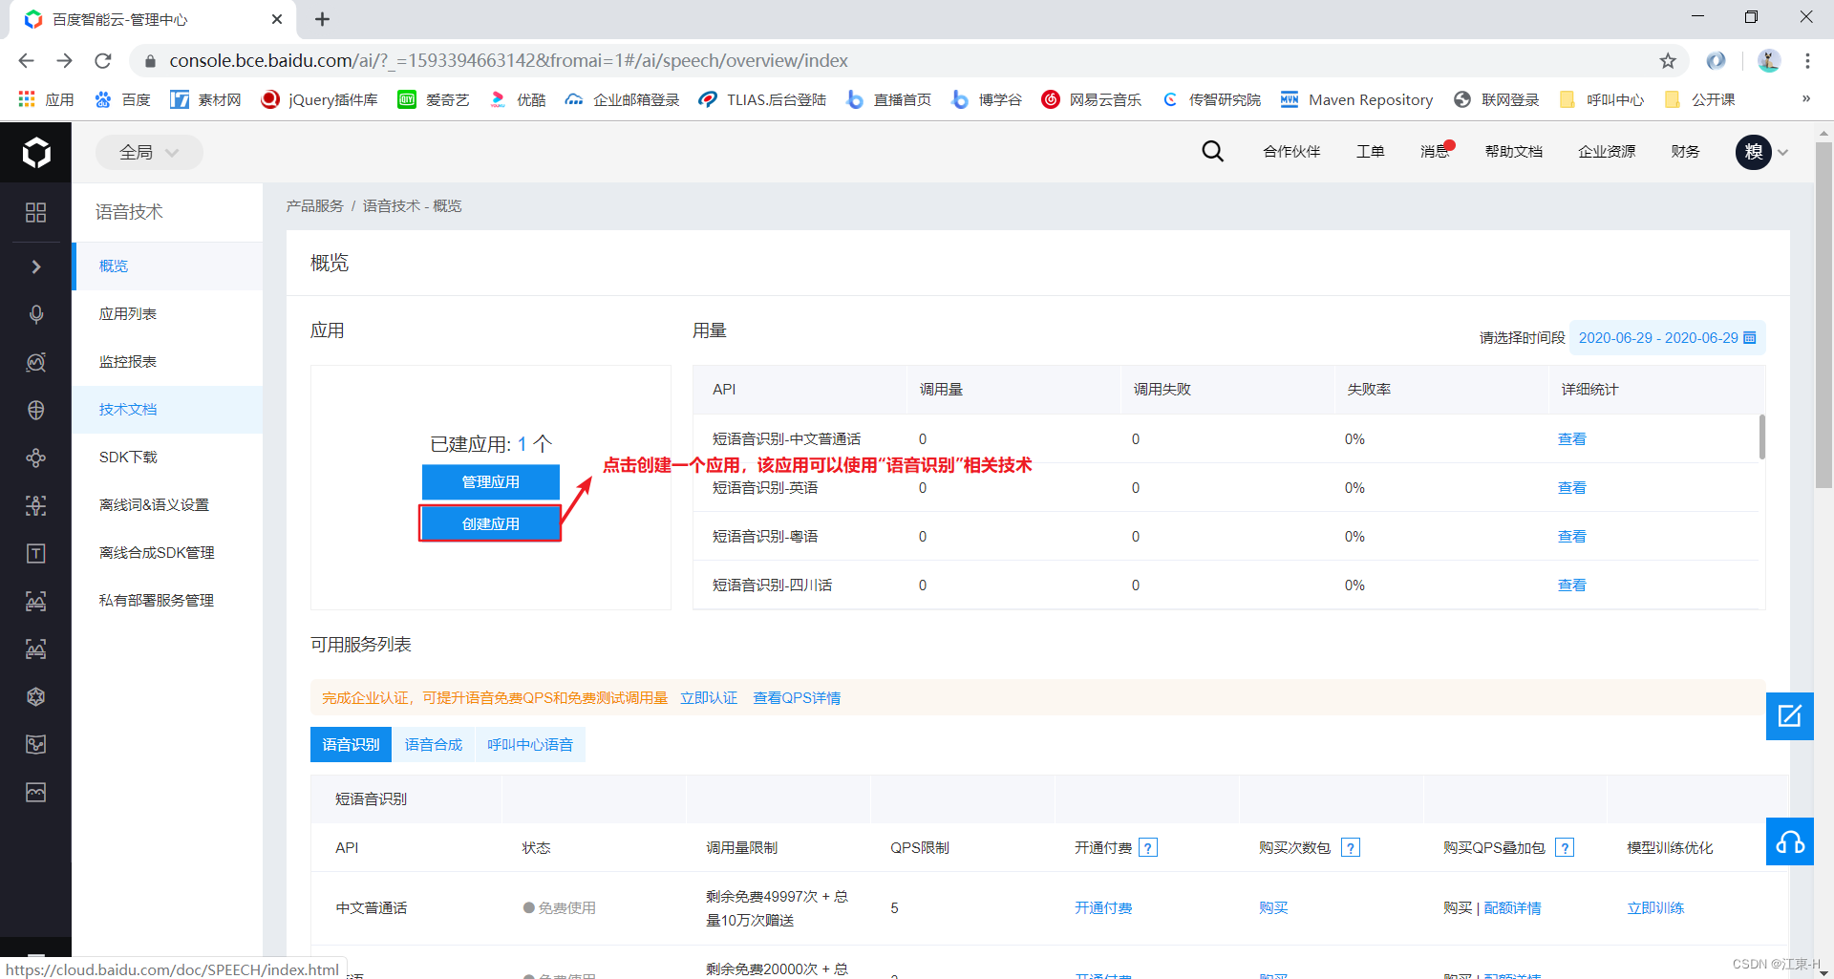The image size is (1834, 979).
Task: Open a new browser tab
Action: pyautogui.click(x=323, y=19)
